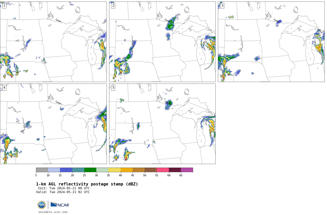Click the ensemble.ucar.edu text
327x215 pixels.
pyautogui.click(x=53, y=212)
